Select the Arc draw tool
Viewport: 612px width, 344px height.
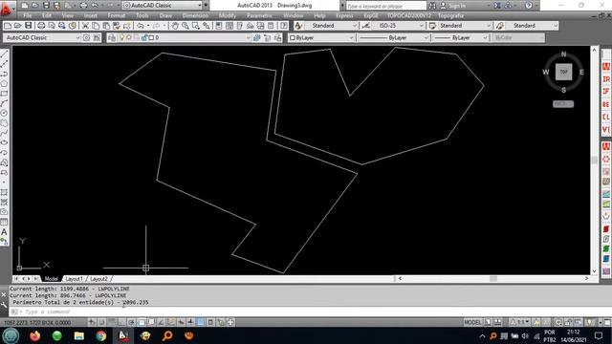tap(4, 103)
